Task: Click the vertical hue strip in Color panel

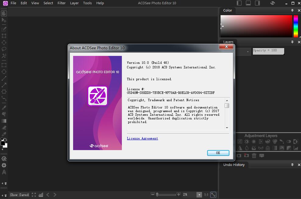Action: (x=296, y=26)
